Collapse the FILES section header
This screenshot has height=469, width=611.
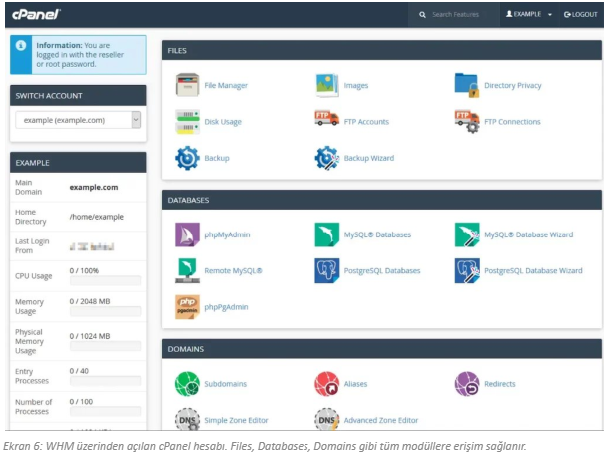click(x=381, y=50)
